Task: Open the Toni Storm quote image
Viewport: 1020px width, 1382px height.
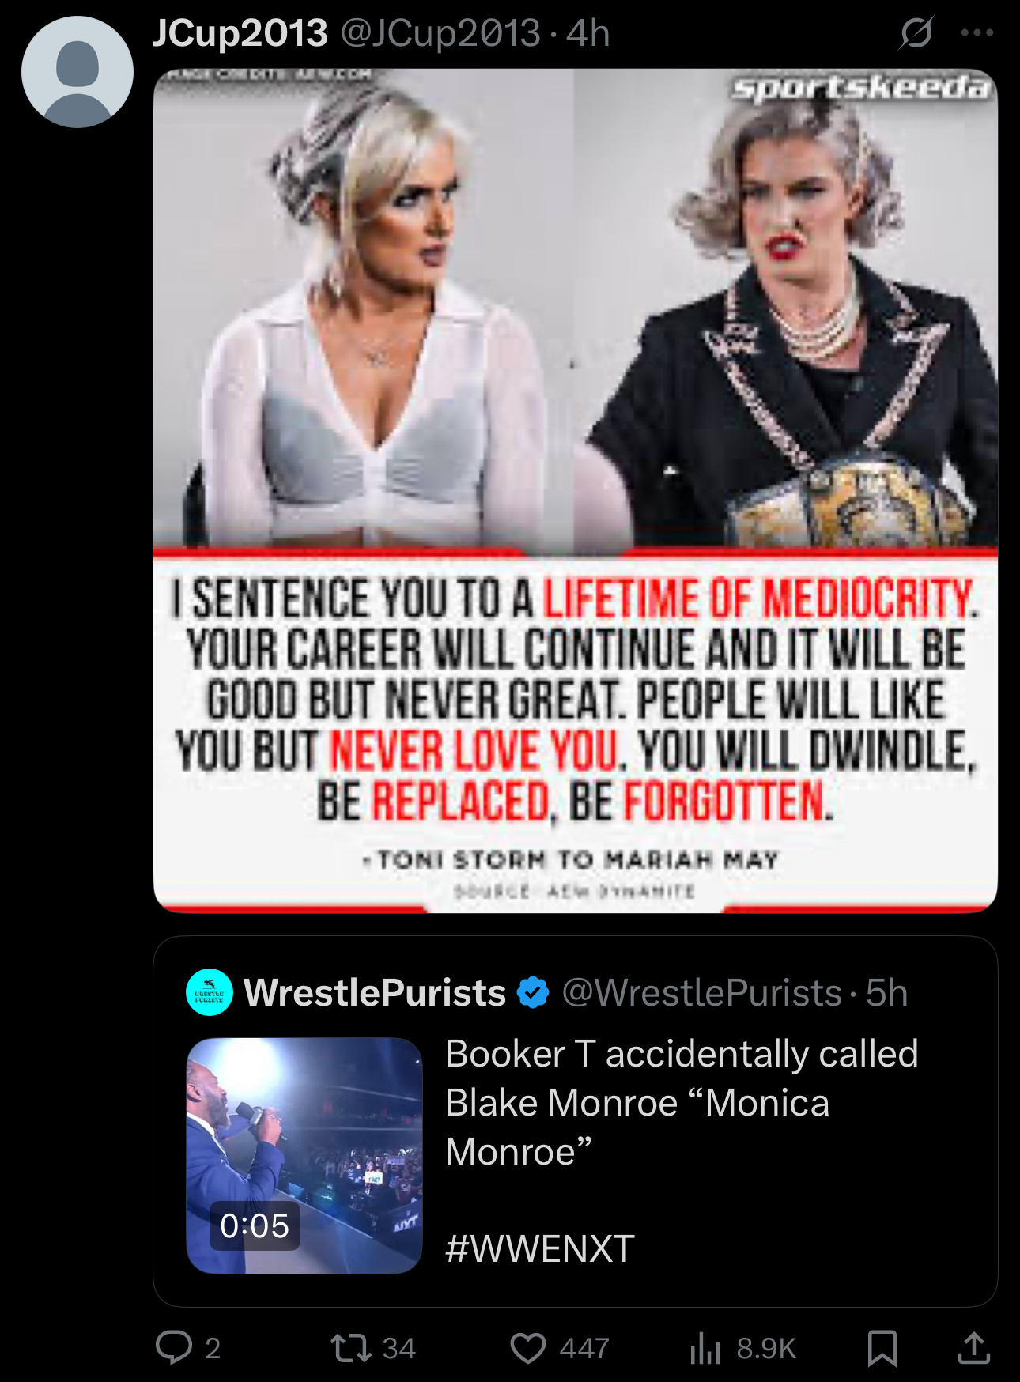Action: pos(576,491)
